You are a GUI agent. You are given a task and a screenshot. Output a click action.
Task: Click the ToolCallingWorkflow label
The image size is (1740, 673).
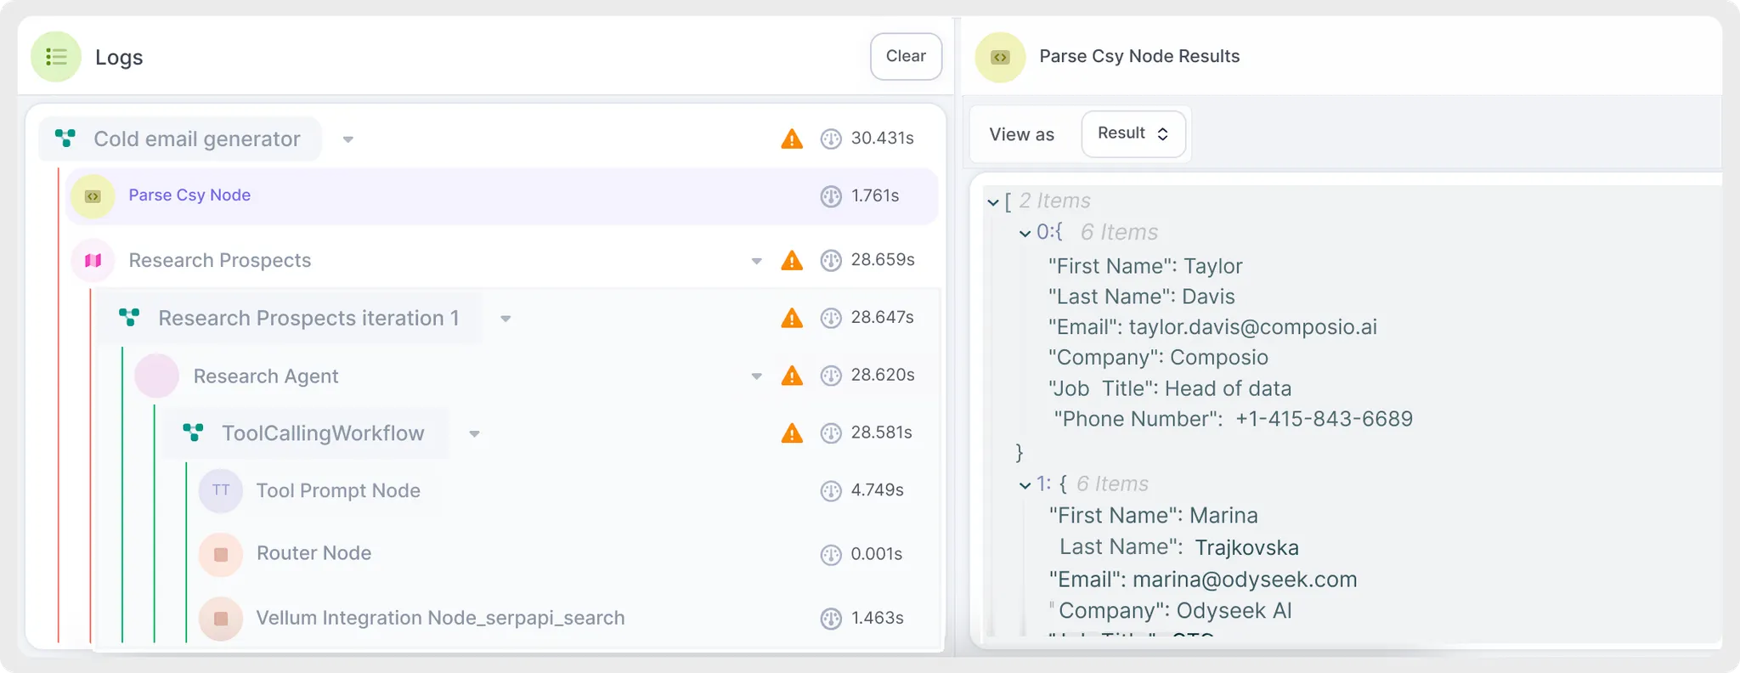(323, 433)
